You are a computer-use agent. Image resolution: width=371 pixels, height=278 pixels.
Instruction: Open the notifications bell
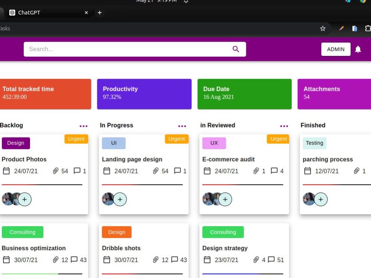[x=358, y=49]
